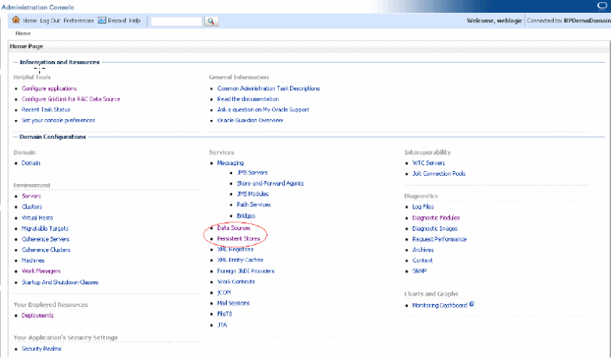Open the Data Sources link
Viewport: 611px width, 359px height.
(x=234, y=228)
